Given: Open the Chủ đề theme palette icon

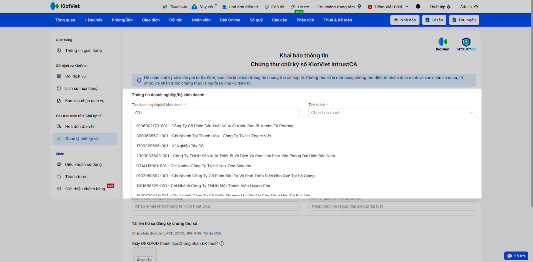Looking at the screenshot, I should [x=267, y=7].
